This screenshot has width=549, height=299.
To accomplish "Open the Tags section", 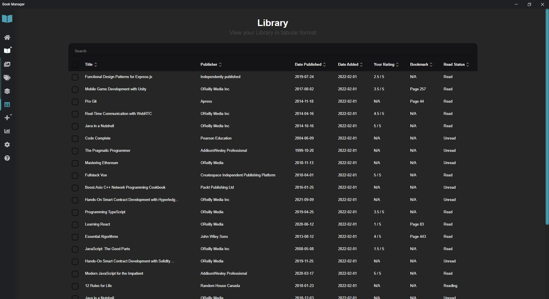I will coord(7,78).
